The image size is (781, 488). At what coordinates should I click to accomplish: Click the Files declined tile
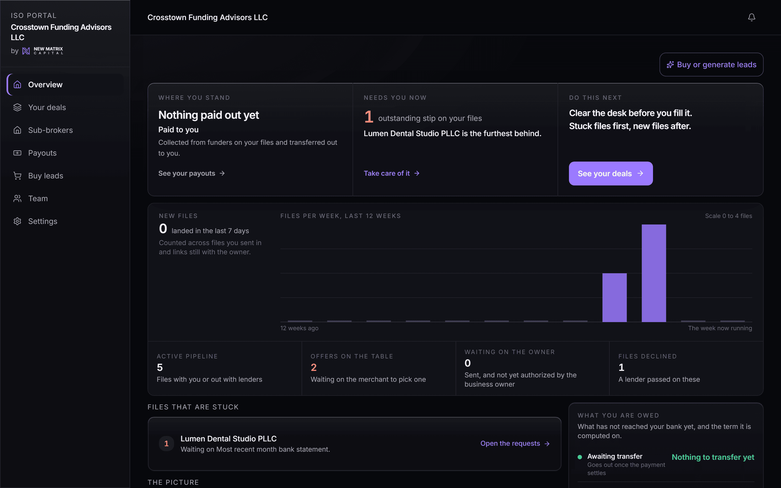click(x=686, y=368)
